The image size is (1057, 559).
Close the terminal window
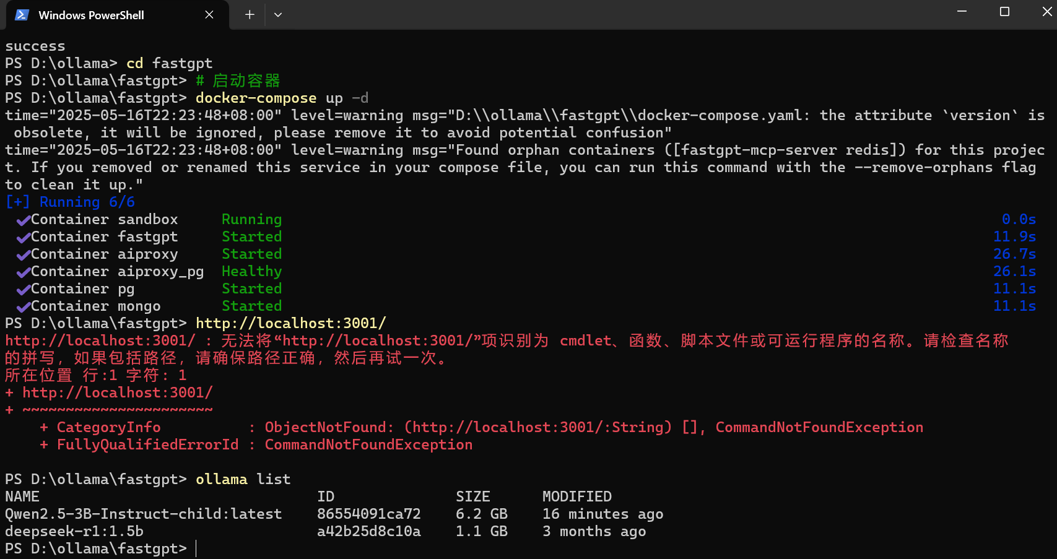tap(1046, 12)
